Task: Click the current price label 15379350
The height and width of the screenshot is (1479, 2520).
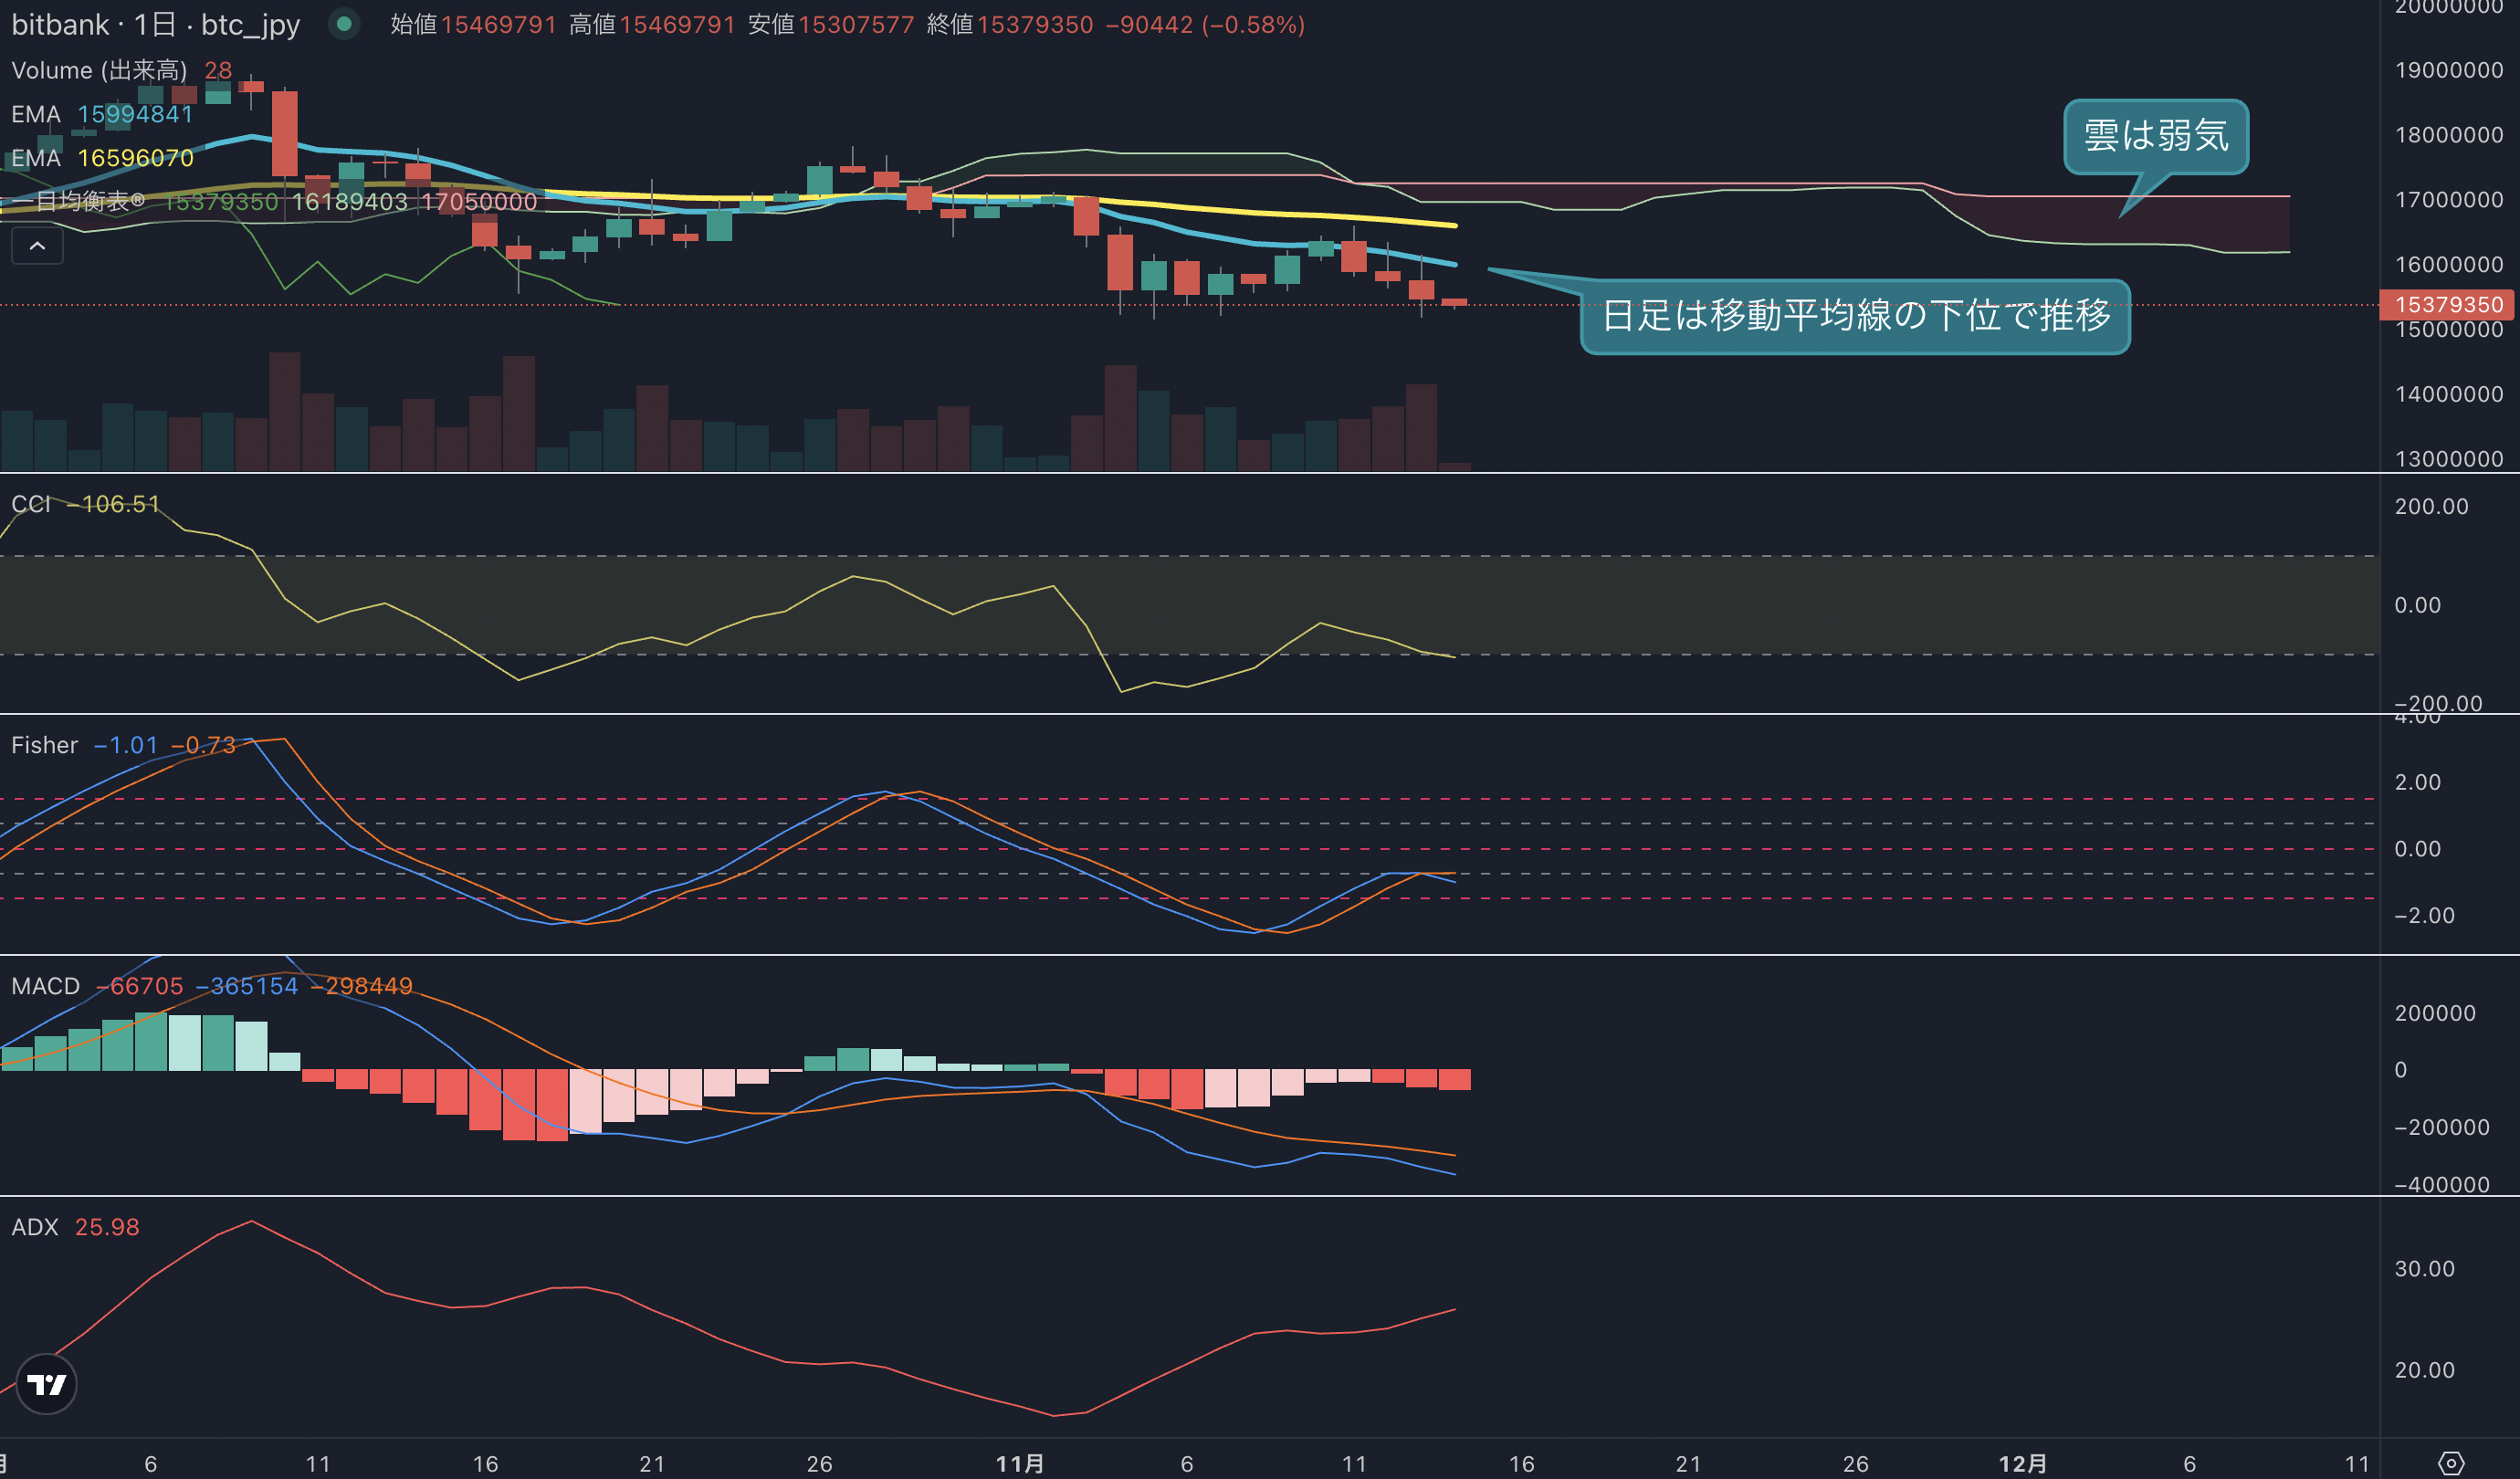Action: 2448,304
